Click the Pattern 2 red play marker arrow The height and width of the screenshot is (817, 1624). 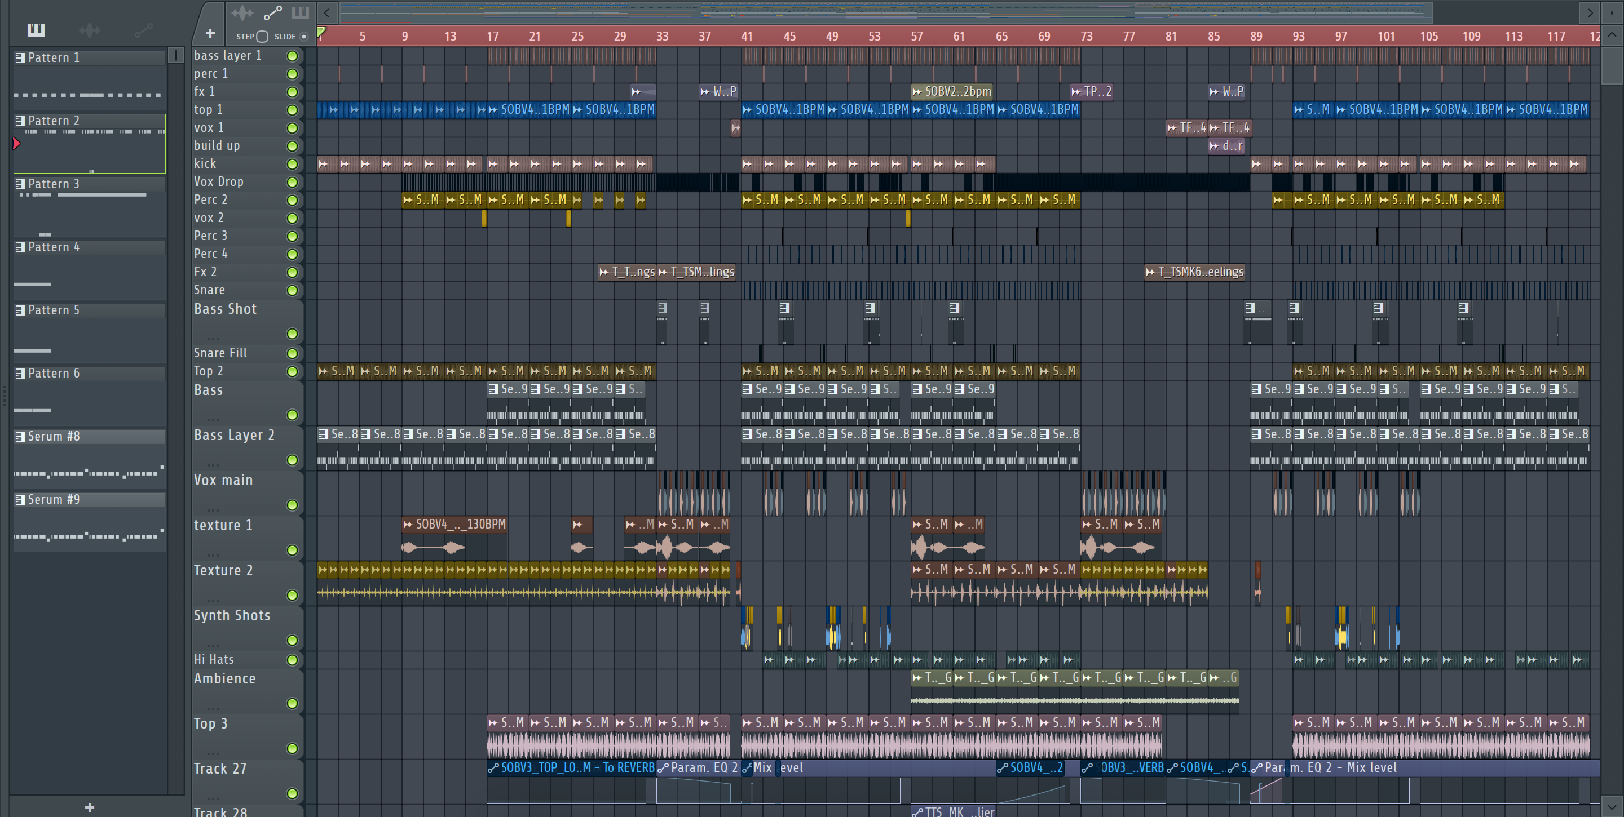[17, 144]
